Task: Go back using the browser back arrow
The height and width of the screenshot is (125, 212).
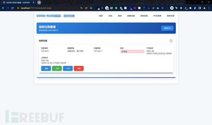Action: coord(3,8)
